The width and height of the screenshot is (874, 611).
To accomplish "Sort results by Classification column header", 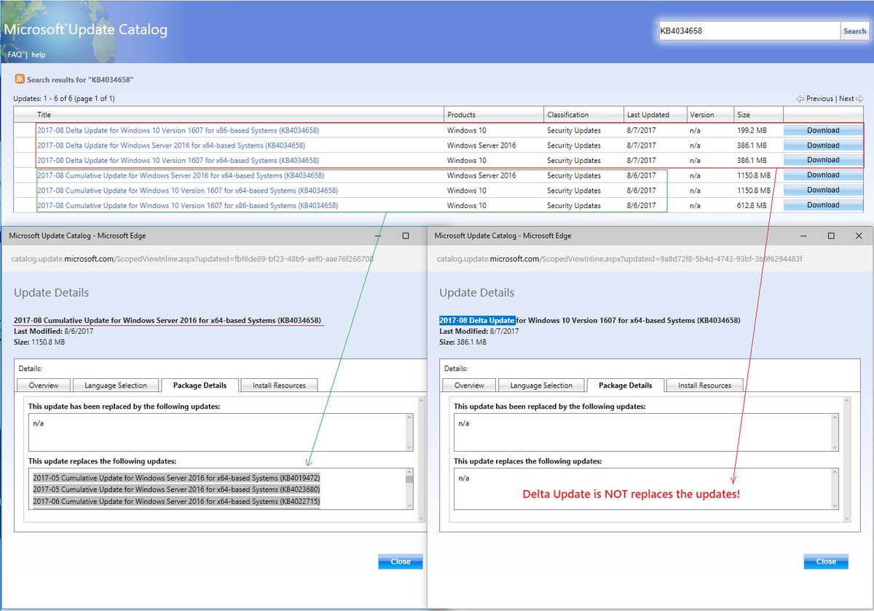I will (568, 115).
